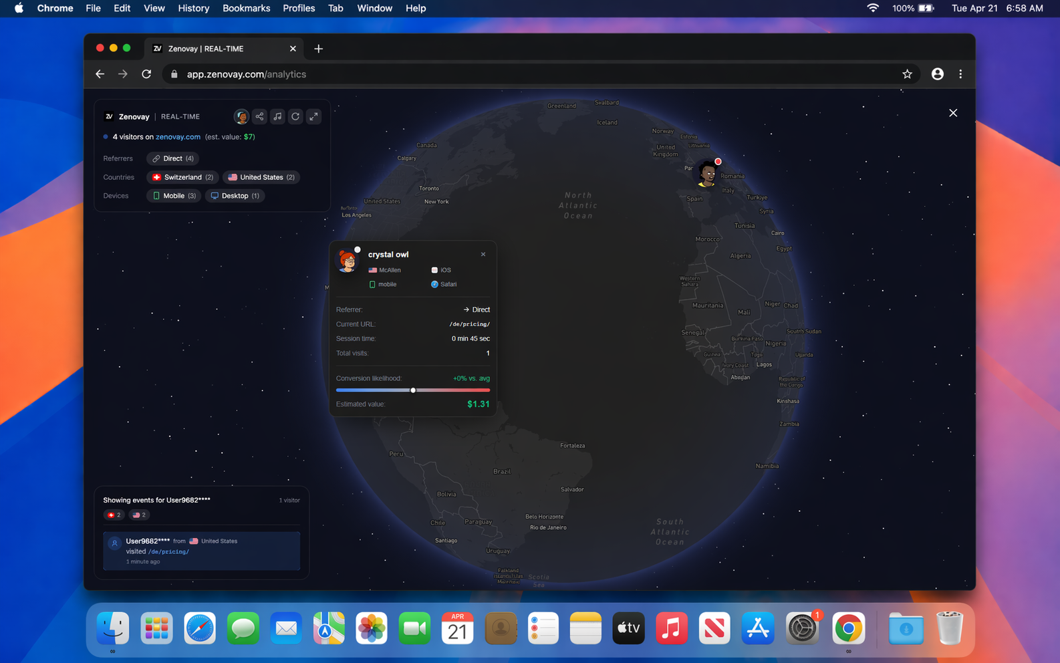Open the zenovay.com link

pos(178,136)
